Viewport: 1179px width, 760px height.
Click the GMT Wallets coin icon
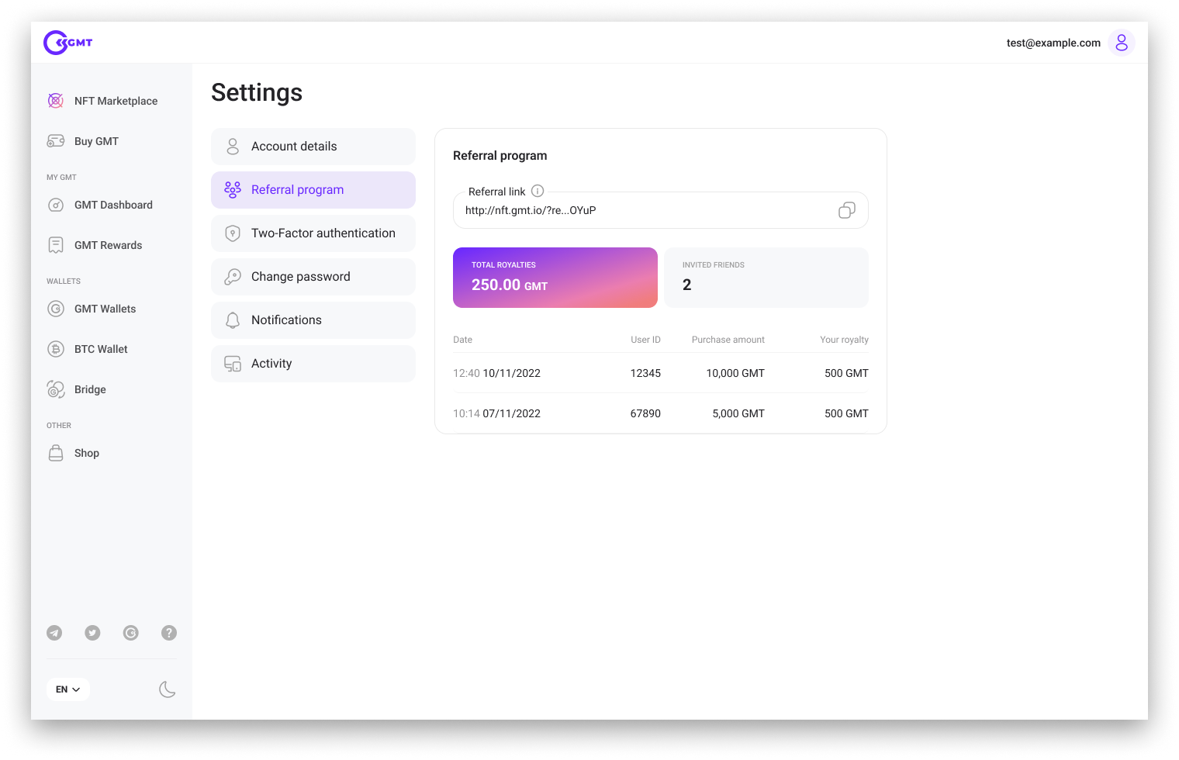click(x=56, y=309)
